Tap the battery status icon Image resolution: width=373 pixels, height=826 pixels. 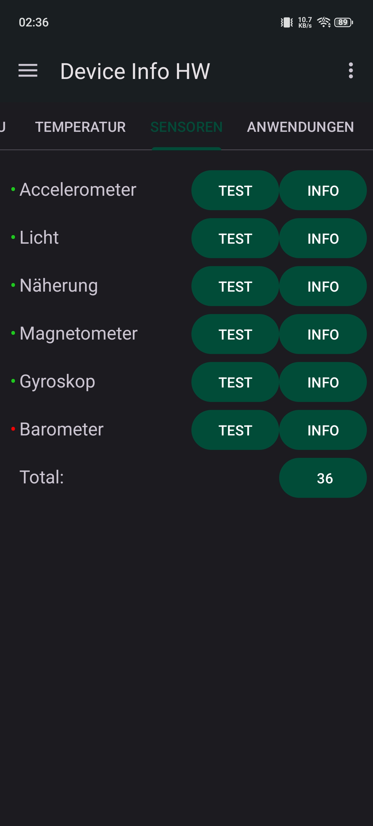tap(343, 22)
